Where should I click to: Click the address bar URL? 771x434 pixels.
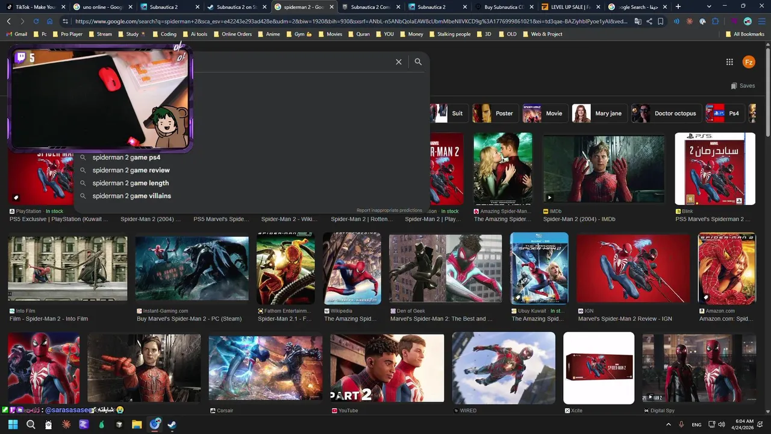(x=351, y=21)
